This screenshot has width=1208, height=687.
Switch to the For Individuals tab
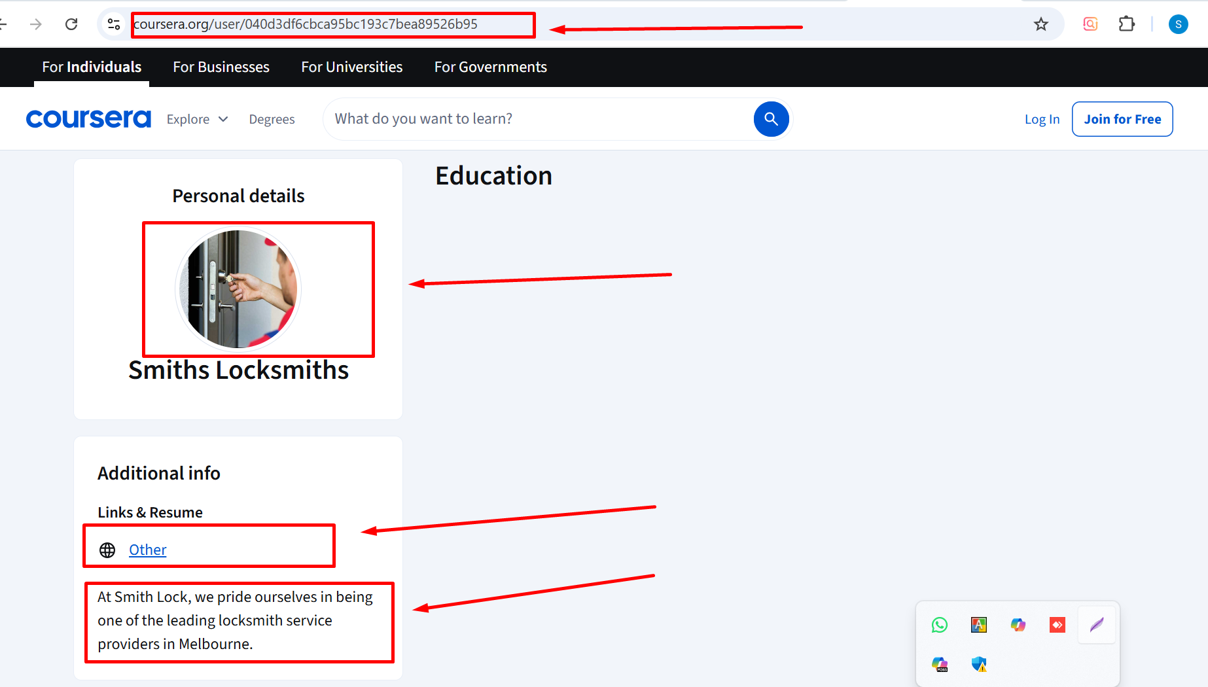[92, 67]
